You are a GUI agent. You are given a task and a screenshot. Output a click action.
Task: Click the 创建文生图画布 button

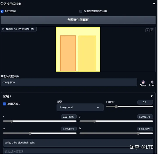[x=78, y=20]
